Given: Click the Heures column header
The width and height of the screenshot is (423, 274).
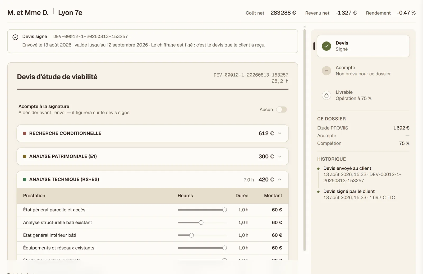Looking at the screenshot, I should click(x=185, y=196).
